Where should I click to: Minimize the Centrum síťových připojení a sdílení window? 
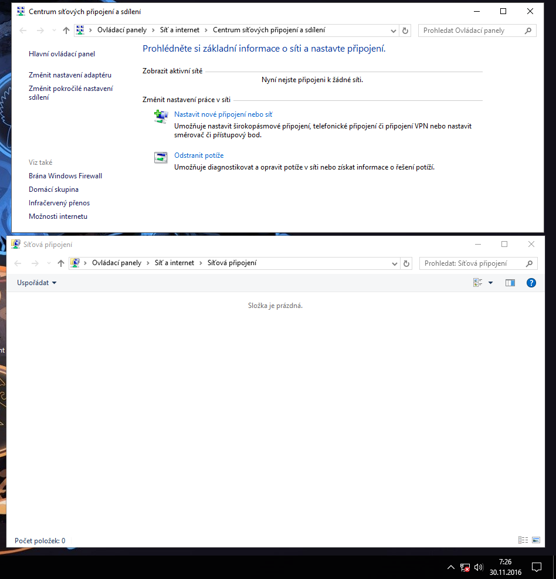(477, 12)
